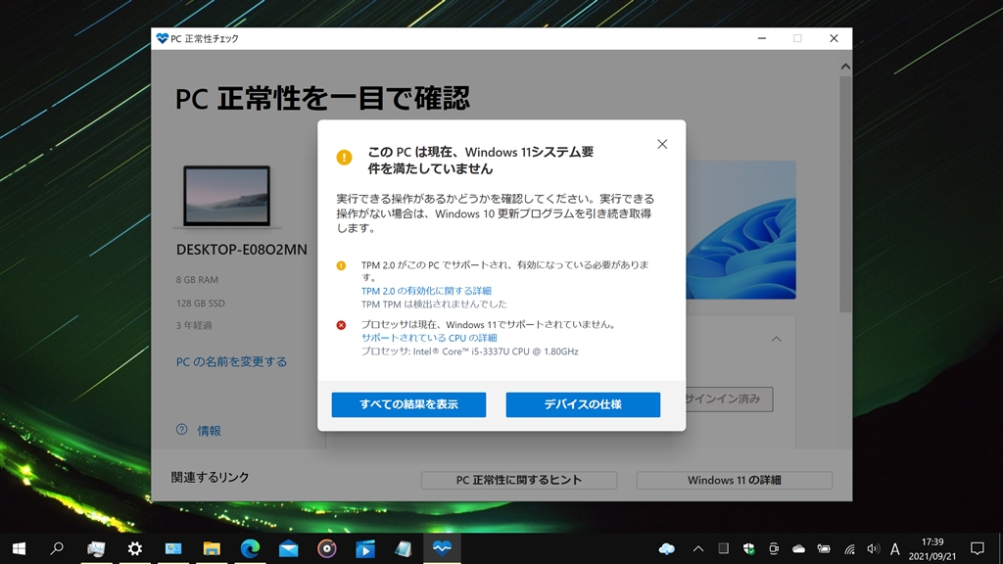1003x564 pixels.
Task: Open the Action Center notification icon
Action: point(977,548)
